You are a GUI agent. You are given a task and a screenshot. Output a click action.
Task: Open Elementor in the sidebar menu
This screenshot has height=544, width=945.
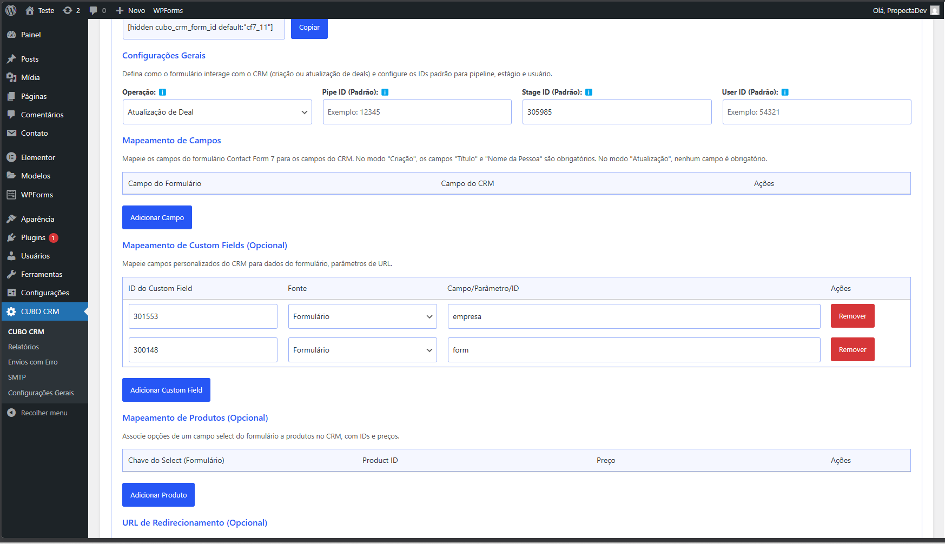(38, 157)
